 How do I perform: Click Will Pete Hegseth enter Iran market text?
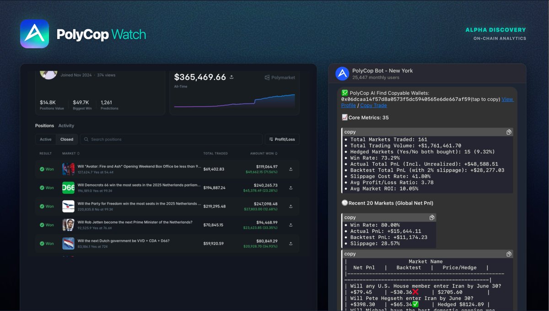point(411,298)
